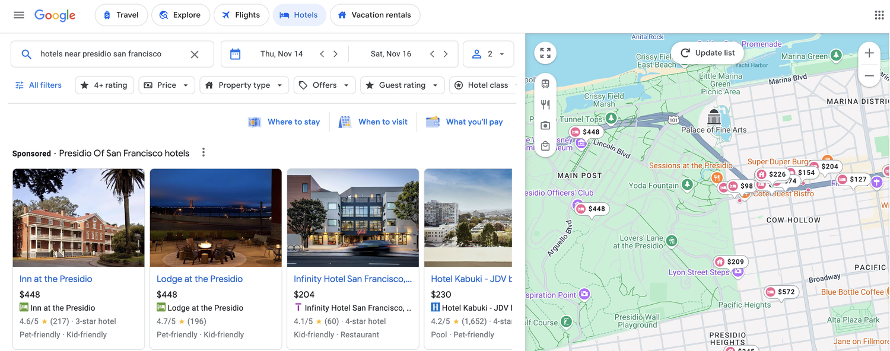Show public transit layer on map
Viewport: 890px width, 351px height.
pos(545,84)
